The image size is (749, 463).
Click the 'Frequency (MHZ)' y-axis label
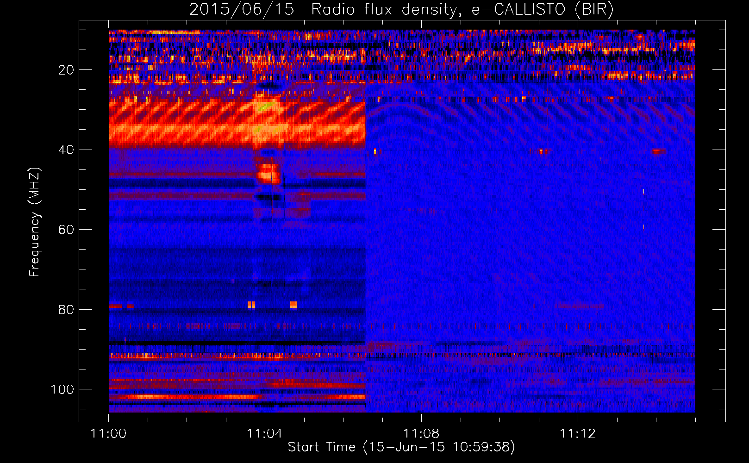(35, 222)
